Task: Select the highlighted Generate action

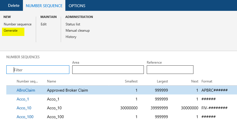Action: (11, 31)
